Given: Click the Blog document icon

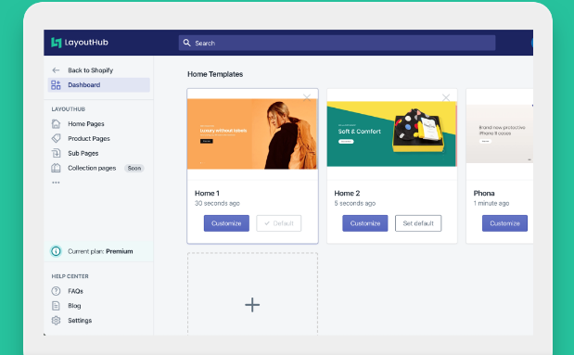Looking at the screenshot, I should (56, 306).
